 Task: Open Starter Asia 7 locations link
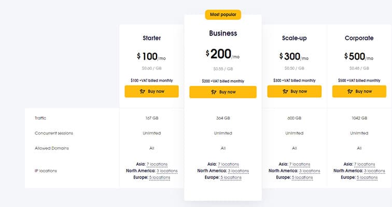click(157, 164)
